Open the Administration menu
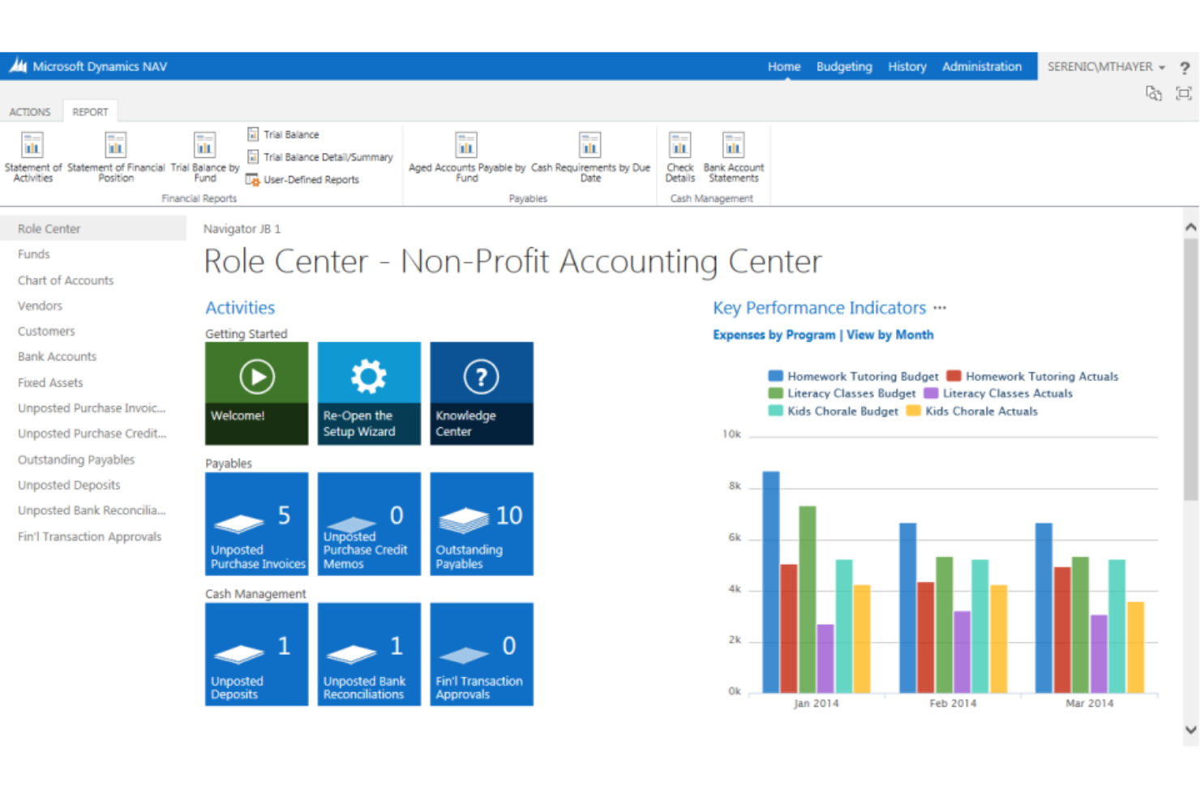Screen dimensions: 1200x800 tap(982, 66)
